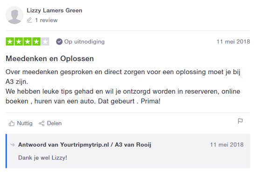Click the 'Op uitnodiging' label
This screenshot has width=255, height=172.
pyautogui.click(x=84, y=42)
